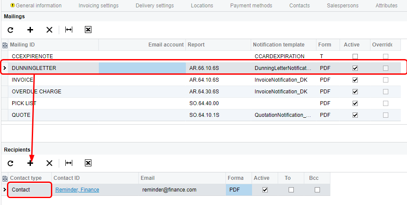Enable Active checkbox for CCEXPIRENOTE

(x=355, y=56)
